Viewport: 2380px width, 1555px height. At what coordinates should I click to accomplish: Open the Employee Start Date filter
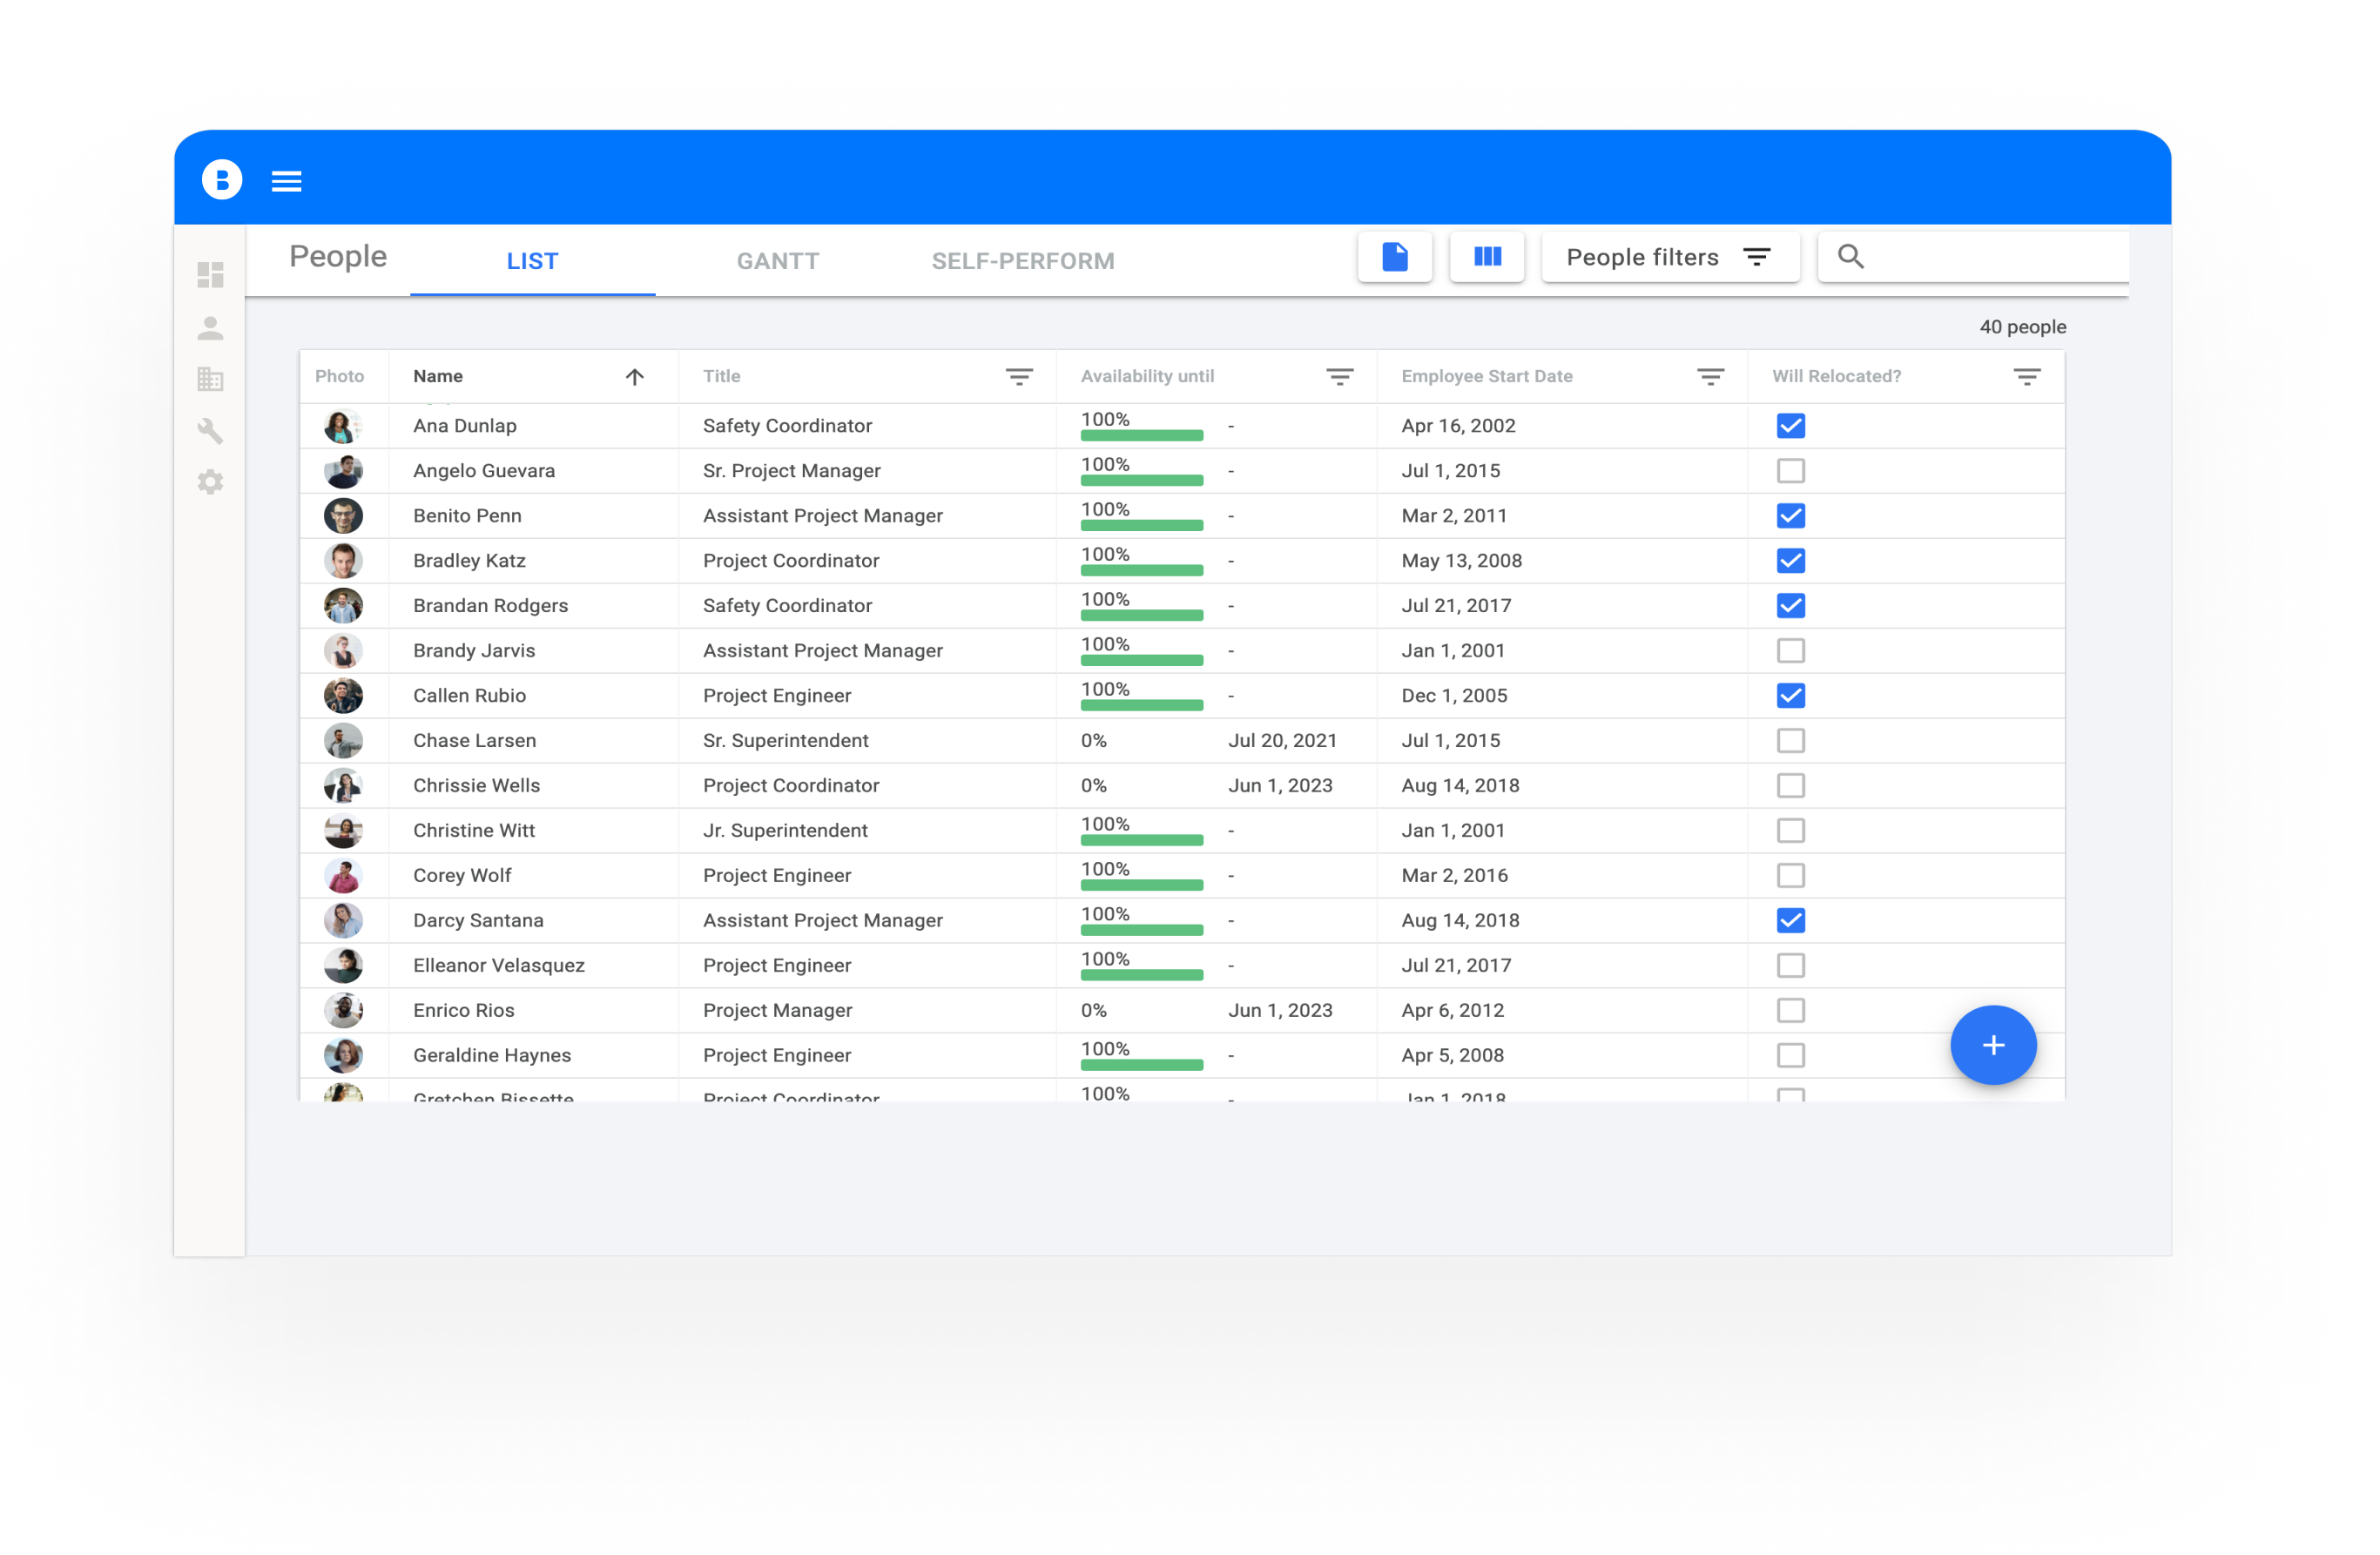(x=1710, y=377)
